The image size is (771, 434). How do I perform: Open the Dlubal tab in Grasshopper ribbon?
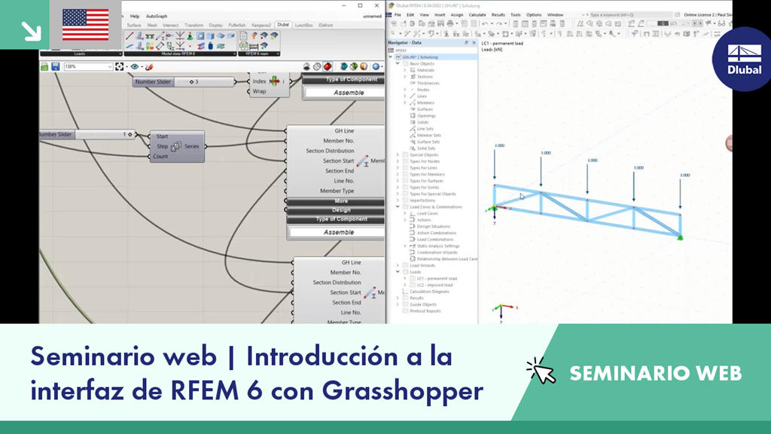pos(283,25)
